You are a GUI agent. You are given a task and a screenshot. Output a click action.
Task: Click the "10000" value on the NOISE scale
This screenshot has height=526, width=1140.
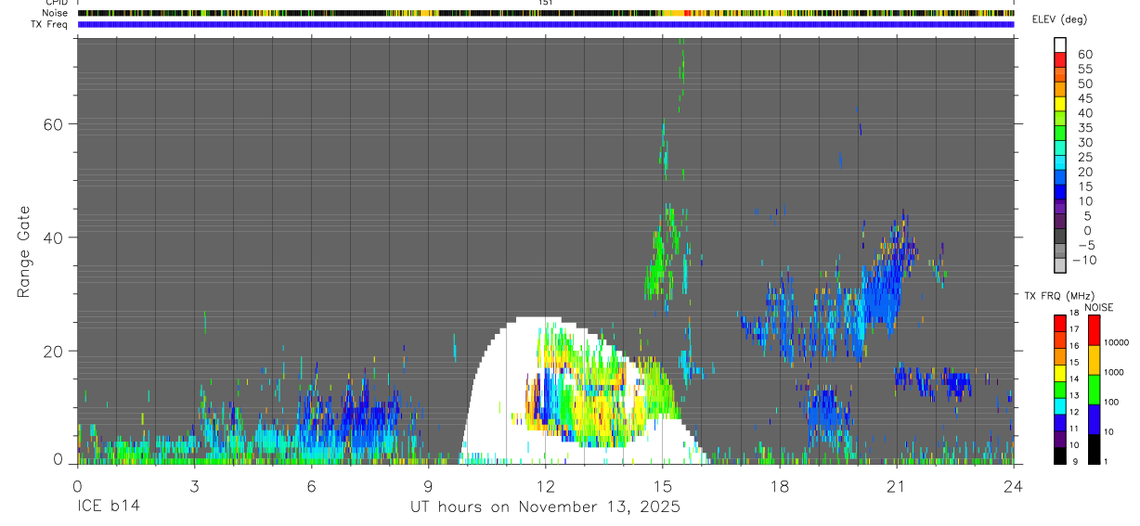pyautogui.click(x=1119, y=342)
